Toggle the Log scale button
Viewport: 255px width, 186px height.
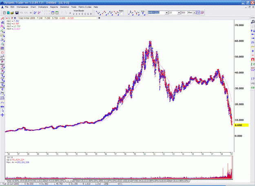tap(253, 83)
